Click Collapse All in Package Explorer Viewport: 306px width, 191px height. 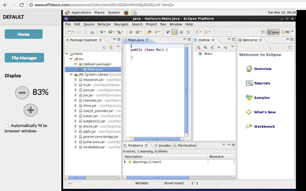[x=104, y=47]
